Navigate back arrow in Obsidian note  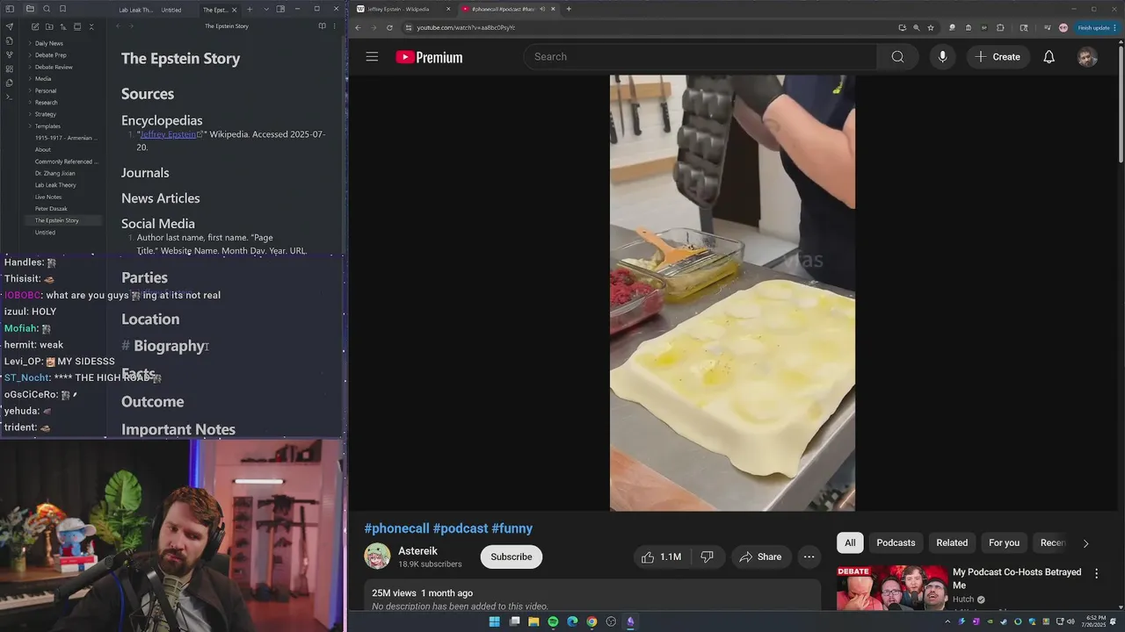coord(118,26)
